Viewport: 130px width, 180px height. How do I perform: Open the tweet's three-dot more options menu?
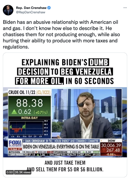(x=125, y=8)
